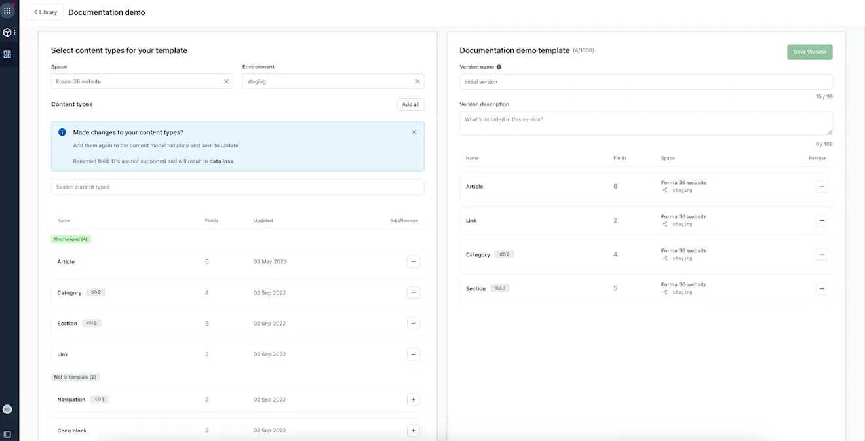Click the 09 May 2023 date for Article

coord(270,262)
